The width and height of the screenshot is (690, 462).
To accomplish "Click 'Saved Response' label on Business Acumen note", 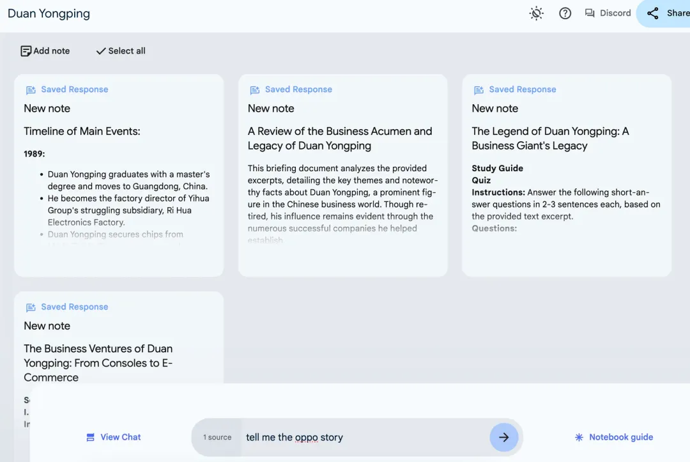I will [x=298, y=89].
